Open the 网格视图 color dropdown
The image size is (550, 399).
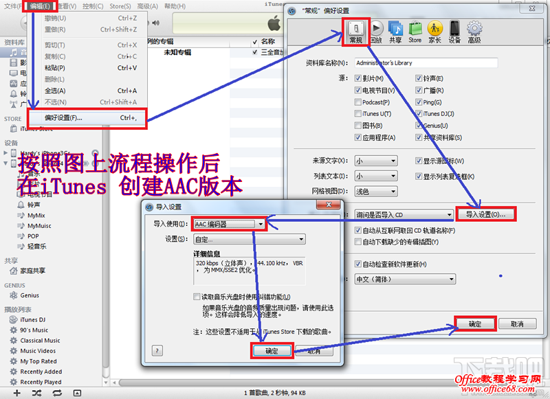pos(376,192)
